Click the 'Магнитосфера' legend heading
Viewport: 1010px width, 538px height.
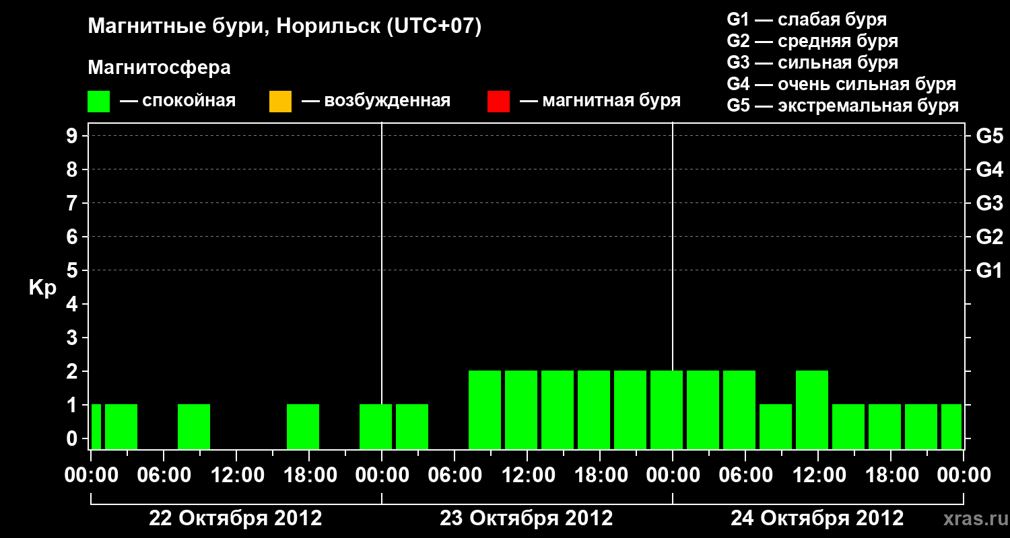point(160,68)
